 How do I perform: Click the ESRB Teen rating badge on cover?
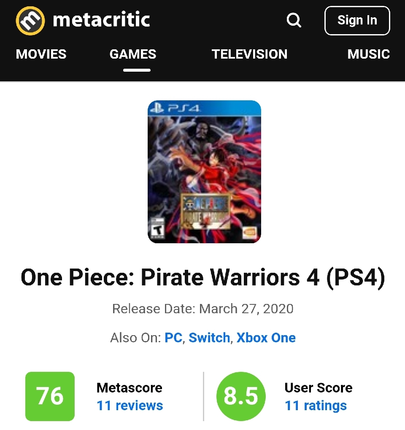click(157, 229)
